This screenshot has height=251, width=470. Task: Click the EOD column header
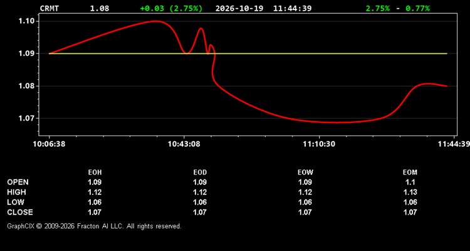point(200,173)
